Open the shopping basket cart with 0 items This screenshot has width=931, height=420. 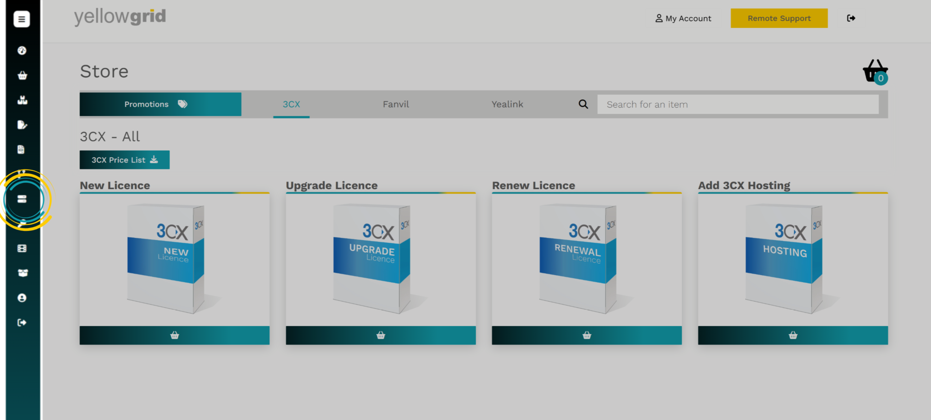[x=875, y=72]
